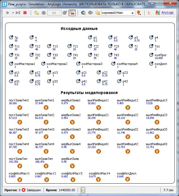The width and height of the screenshot is (179, 196).
Task: Click the Завершен status indicator
Action: click(x=31, y=190)
